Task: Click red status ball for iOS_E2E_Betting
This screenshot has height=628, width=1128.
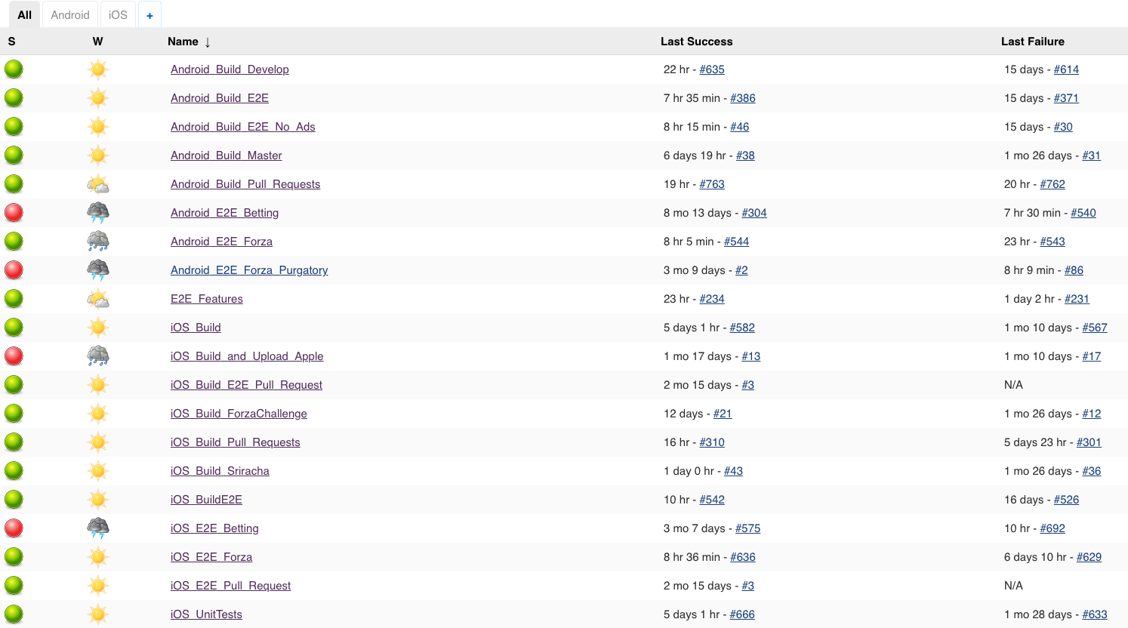Action: coord(14,528)
